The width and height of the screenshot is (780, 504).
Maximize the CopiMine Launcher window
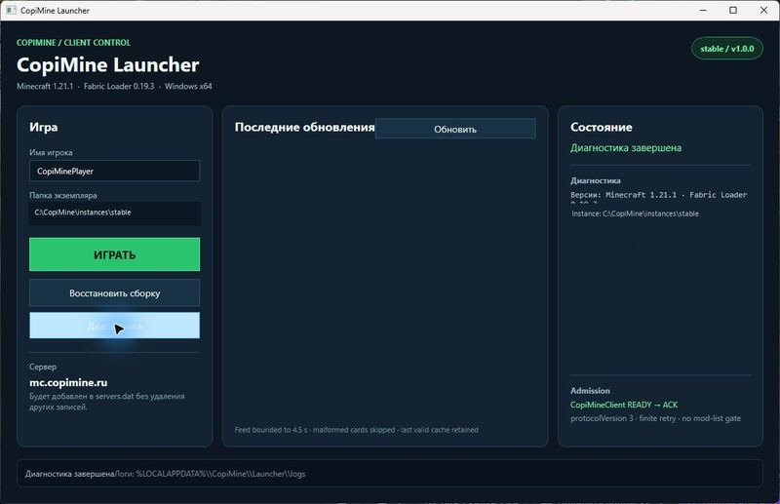[x=733, y=10]
